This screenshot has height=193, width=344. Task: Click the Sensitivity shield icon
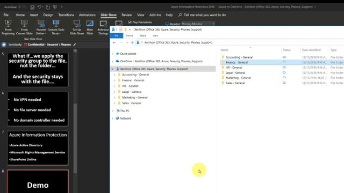(4, 44)
